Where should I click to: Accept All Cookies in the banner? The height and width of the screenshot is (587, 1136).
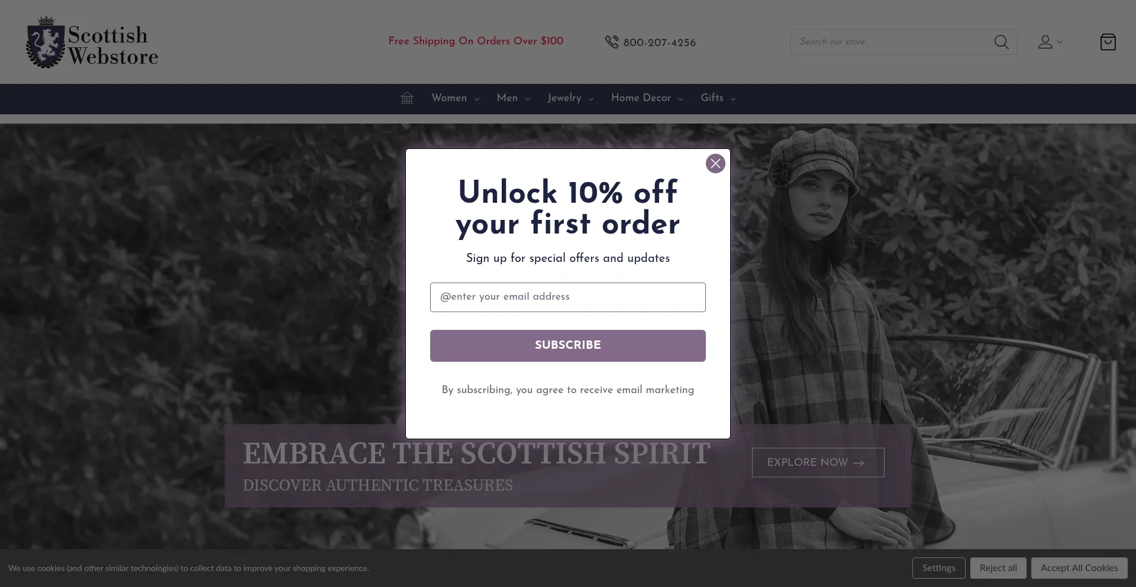[x=1079, y=568]
